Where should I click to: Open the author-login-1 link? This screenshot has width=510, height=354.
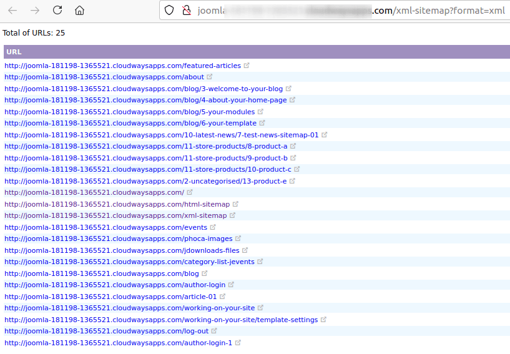118,343
